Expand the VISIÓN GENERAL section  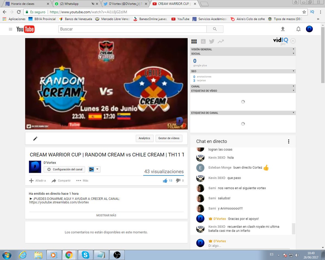293,49
